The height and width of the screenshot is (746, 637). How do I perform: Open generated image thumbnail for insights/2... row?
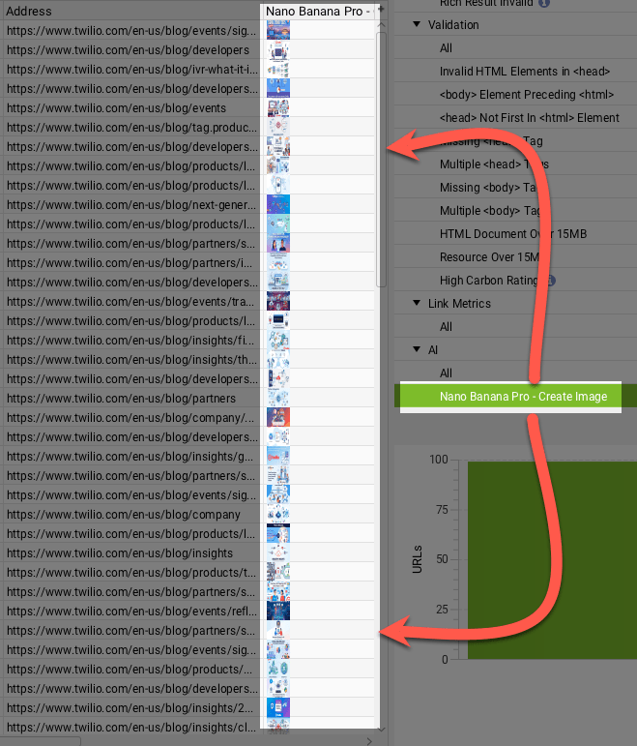pyautogui.click(x=278, y=708)
